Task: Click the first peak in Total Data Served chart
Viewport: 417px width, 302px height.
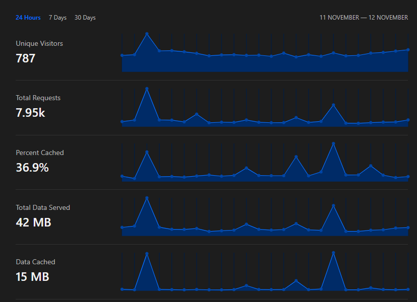Action: pos(147,198)
